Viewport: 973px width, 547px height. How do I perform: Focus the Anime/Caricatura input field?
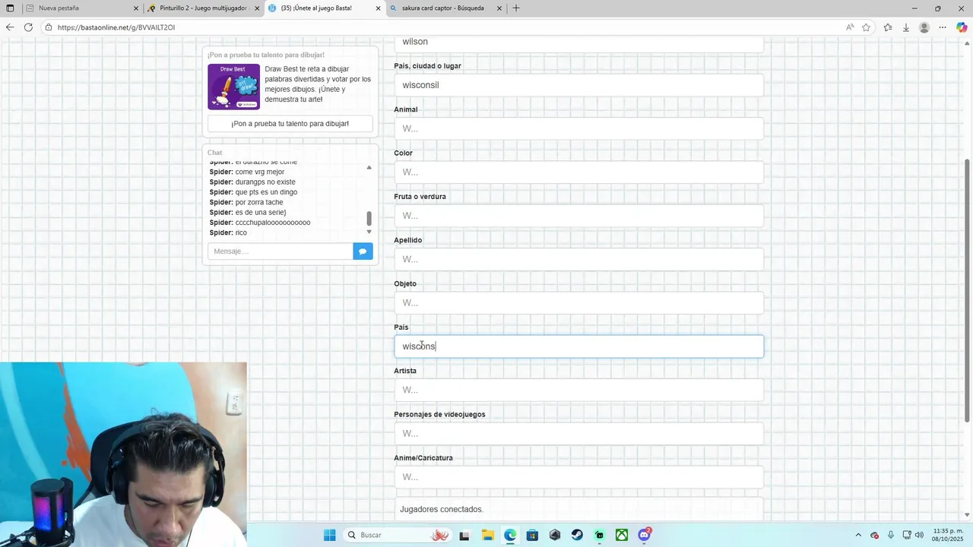[x=579, y=477]
